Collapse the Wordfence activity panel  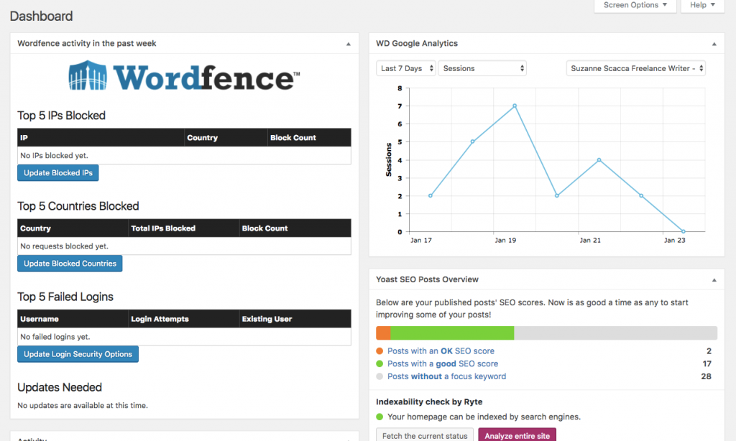coord(349,44)
